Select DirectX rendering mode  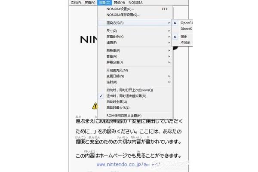tap(182, 29)
